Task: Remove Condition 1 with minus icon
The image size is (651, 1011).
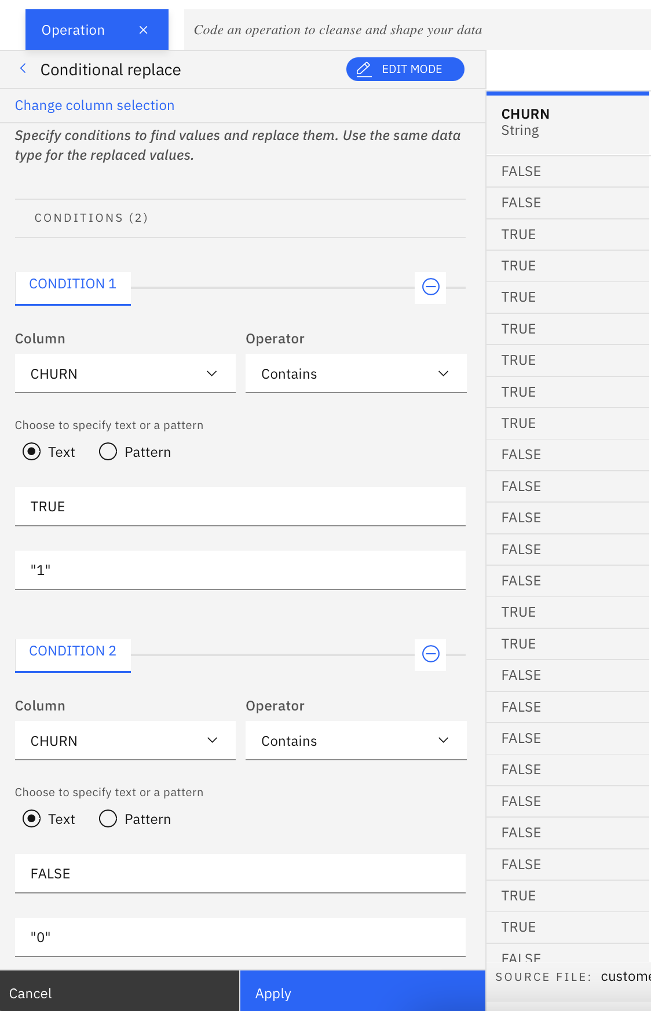Action: (x=430, y=287)
